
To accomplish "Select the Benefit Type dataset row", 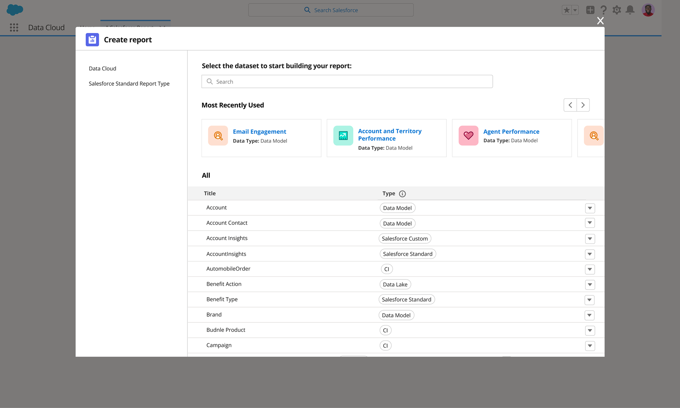I will pos(396,300).
